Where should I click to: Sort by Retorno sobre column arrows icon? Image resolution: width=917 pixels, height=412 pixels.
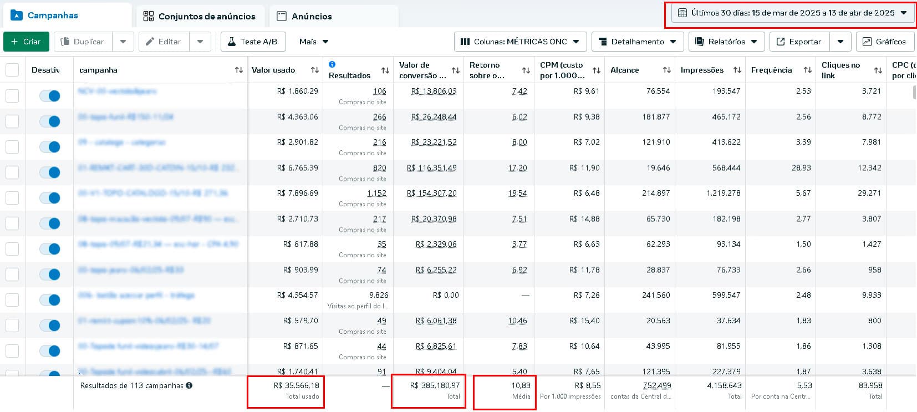[526, 70]
